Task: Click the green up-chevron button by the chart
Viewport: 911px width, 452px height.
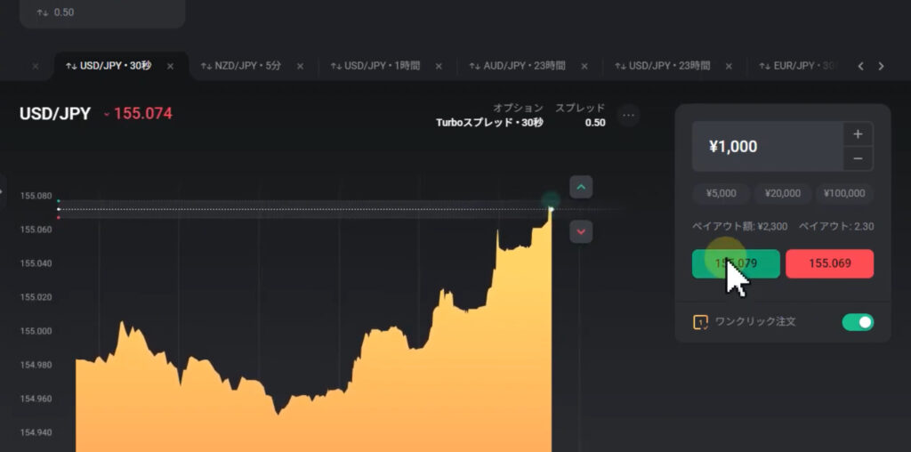Action: [581, 187]
